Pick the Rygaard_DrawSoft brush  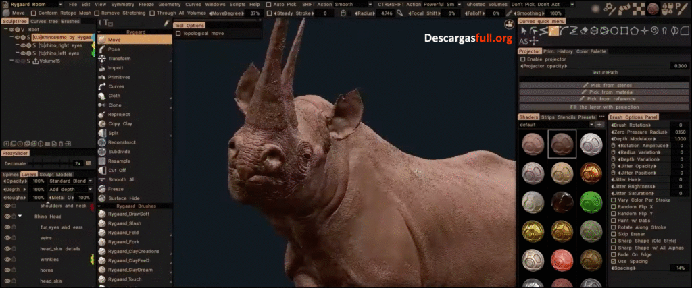point(128,214)
